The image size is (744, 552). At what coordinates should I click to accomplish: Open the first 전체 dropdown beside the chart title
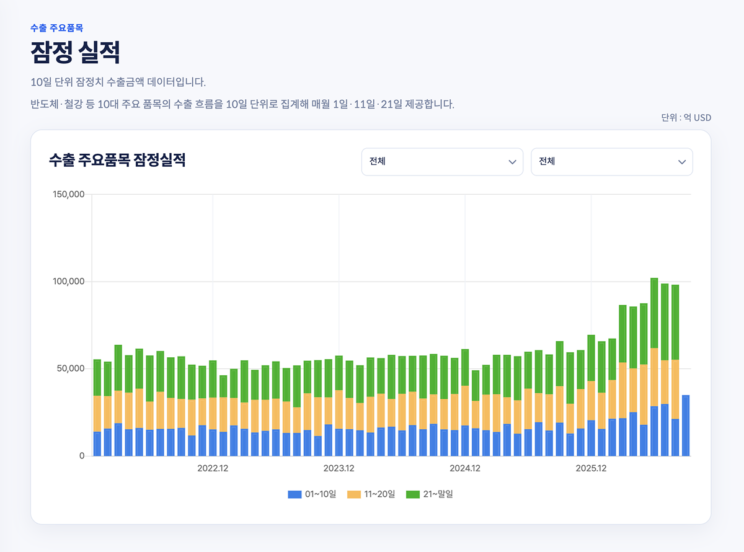pyautogui.click(x=442, y=162)
